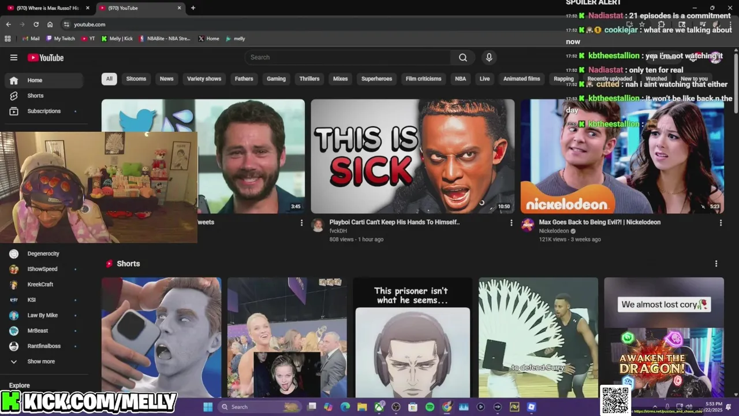The width and height of the screenshot is (739, 416).
Task: Select the Sitcoms filter chip
Action: coord(136,79)
